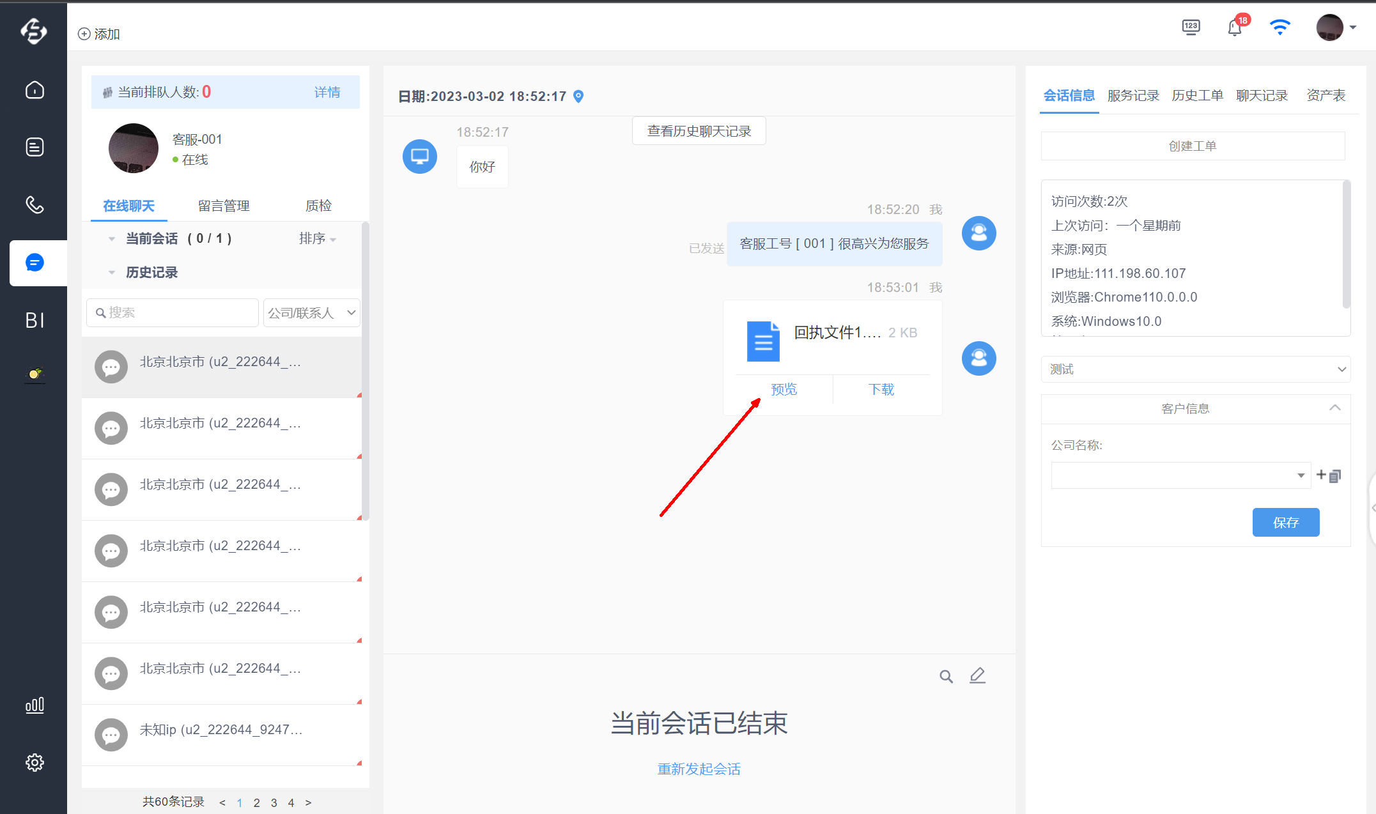Open the phone call icon in sidebar
The height and width of the screenshot is (814, 1376).
click(35, 205)
